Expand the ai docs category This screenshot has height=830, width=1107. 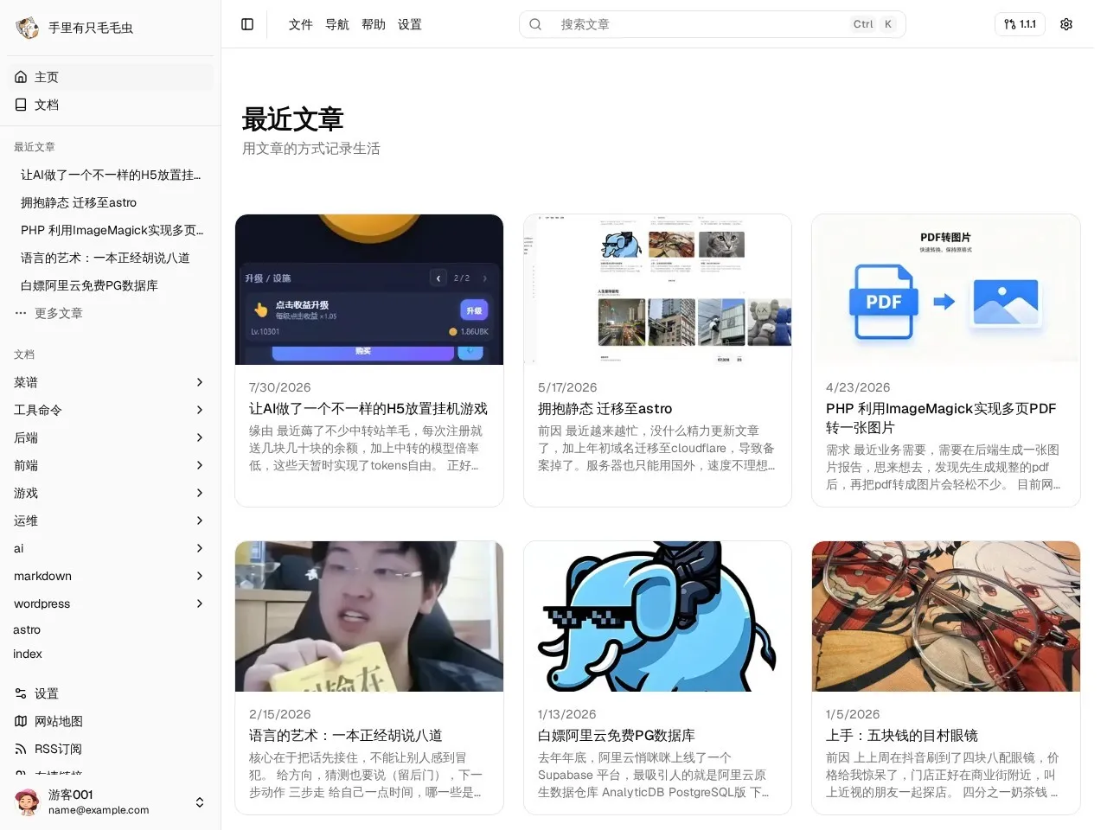(109, 548)
